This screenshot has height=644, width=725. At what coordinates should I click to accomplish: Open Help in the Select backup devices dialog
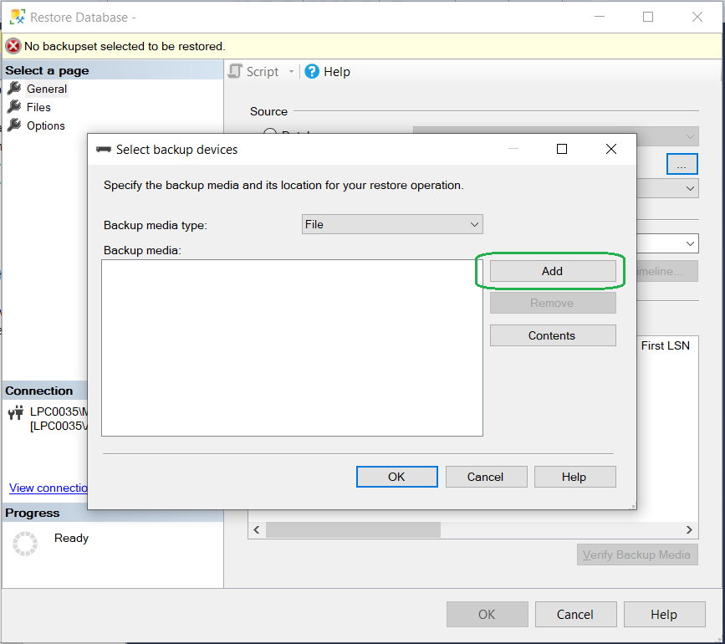click(574, 477)
